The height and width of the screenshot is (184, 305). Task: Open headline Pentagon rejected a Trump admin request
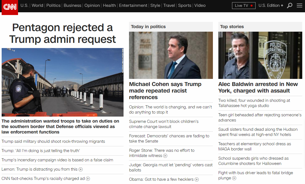coord(62,33)
